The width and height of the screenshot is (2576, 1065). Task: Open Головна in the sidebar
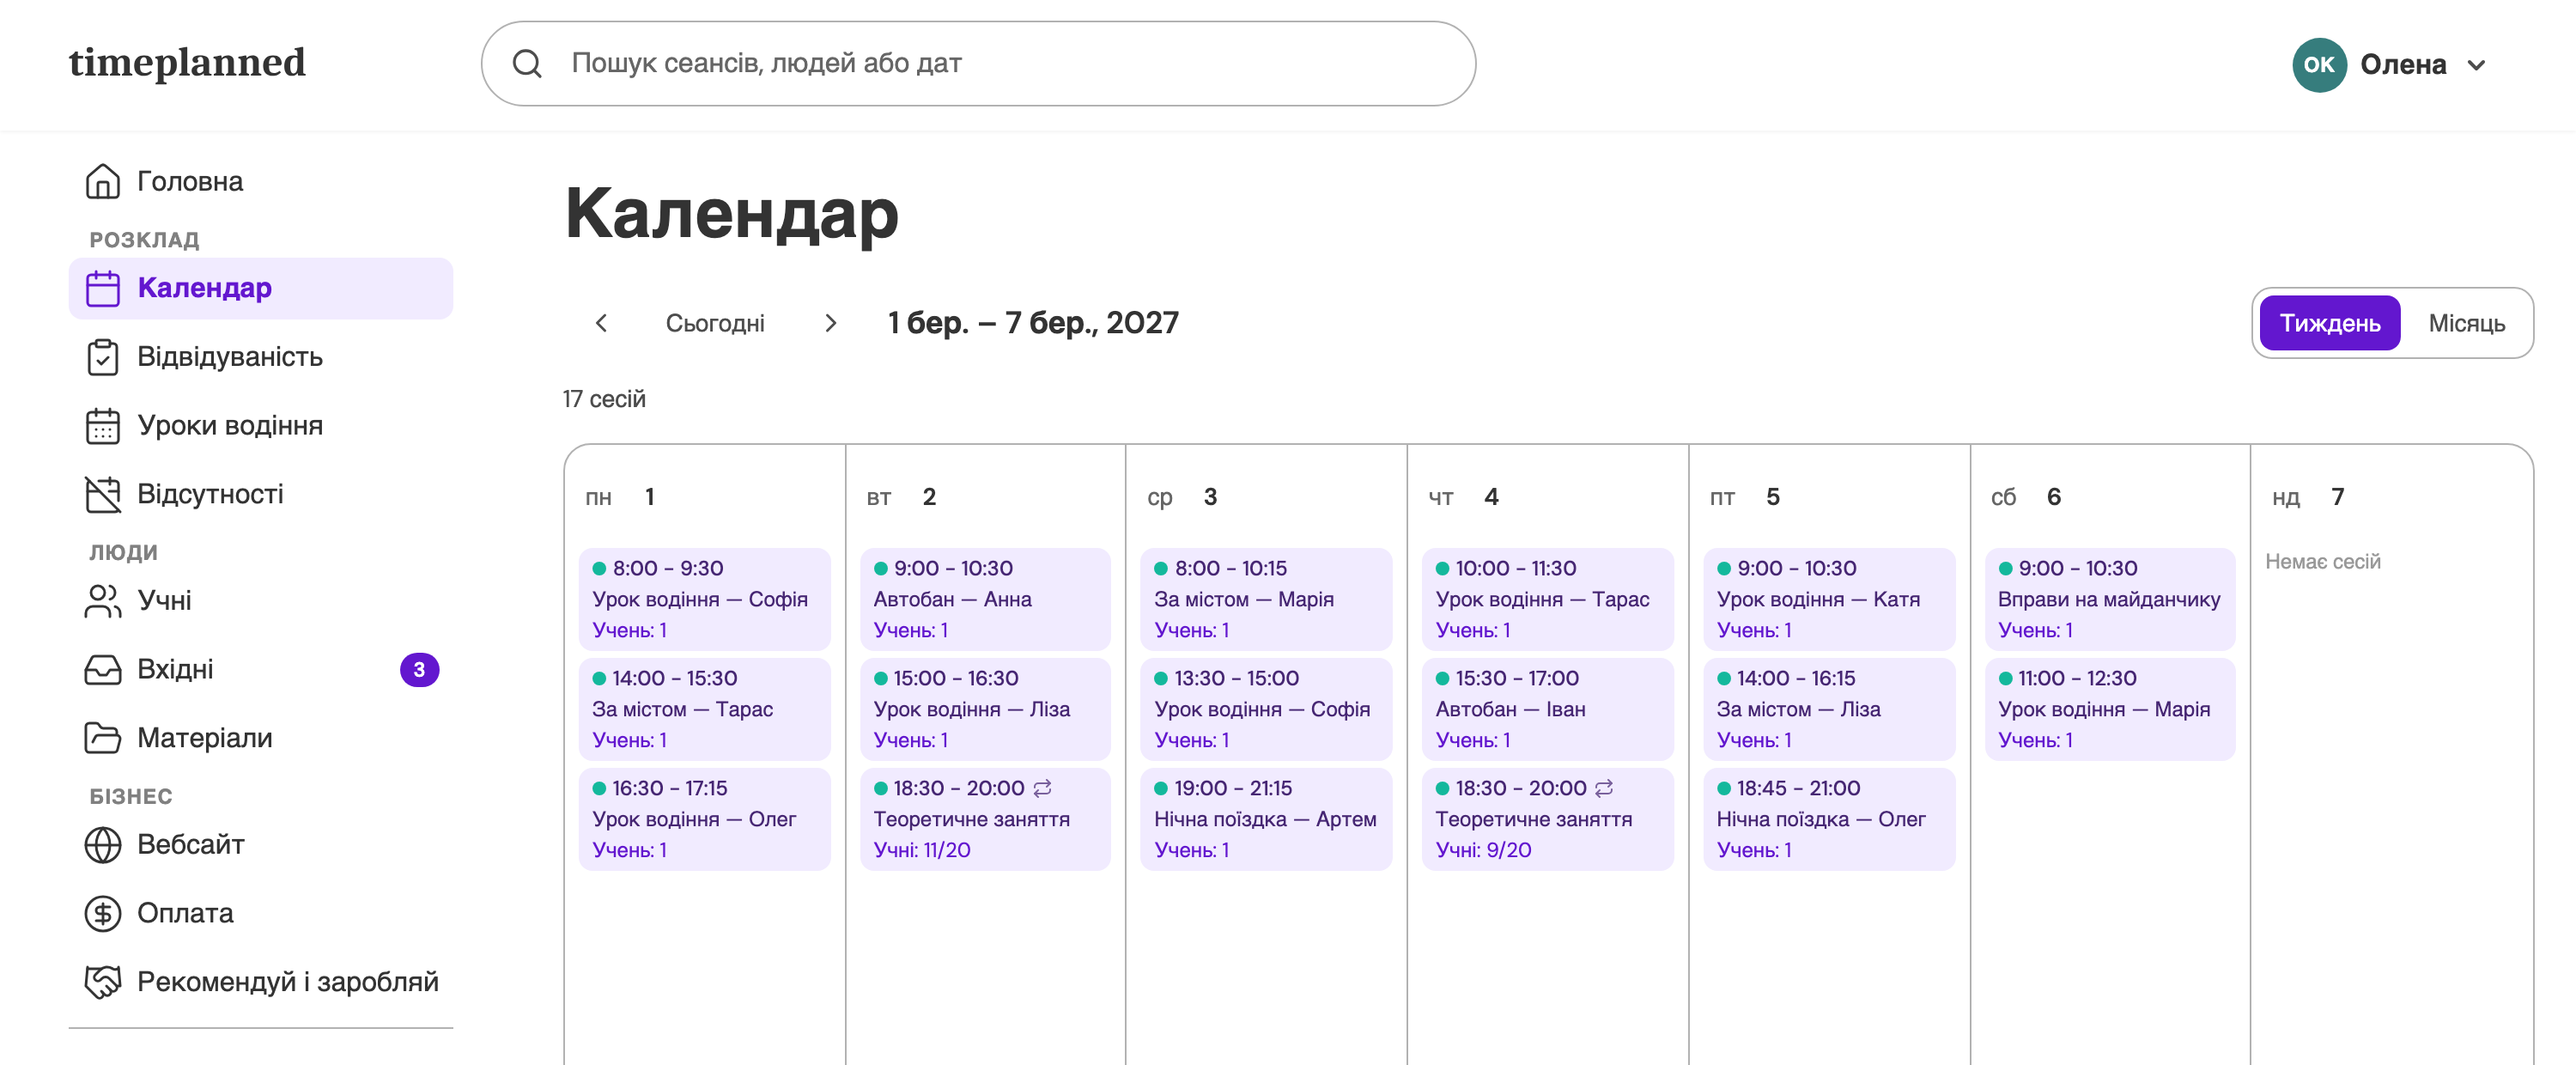click(260, 181)
